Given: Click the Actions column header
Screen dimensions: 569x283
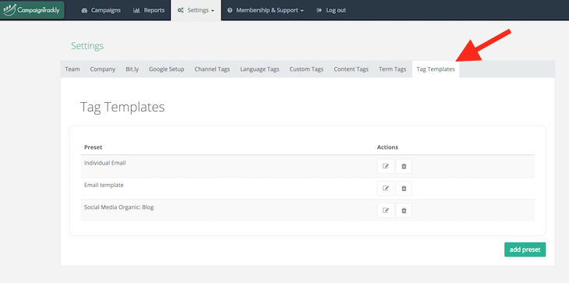Looking at the screenshot, I should coord(387,147).
